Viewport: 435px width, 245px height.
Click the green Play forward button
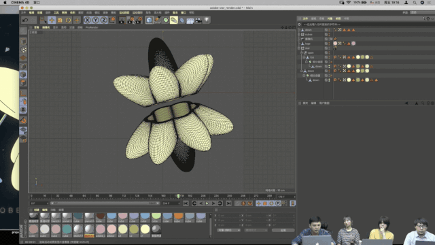pos(207,203)
